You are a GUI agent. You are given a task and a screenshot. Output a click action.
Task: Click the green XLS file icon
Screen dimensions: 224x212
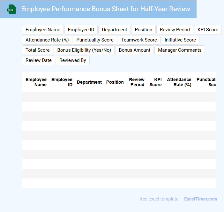11,9
